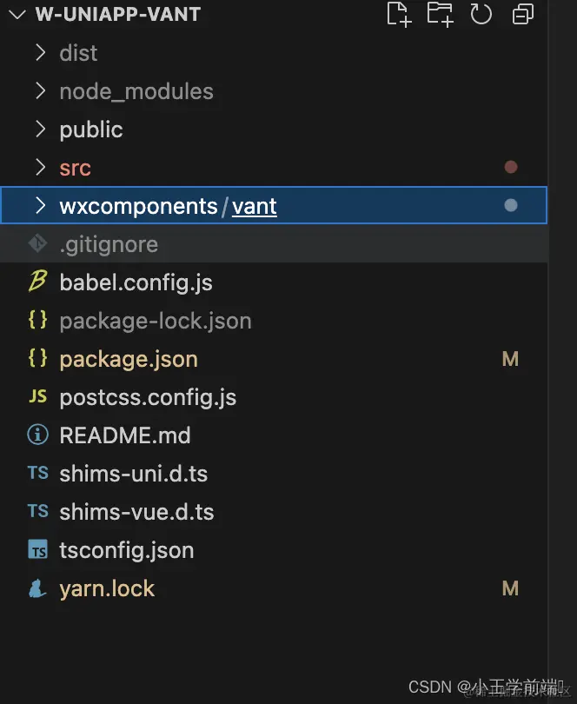Screen dimensions: 577x704
Task: Open package-lock.json in the editor
Action: [x=155, y=321]
